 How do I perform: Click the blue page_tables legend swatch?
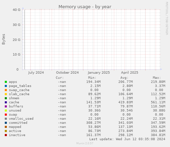[6, 86]
